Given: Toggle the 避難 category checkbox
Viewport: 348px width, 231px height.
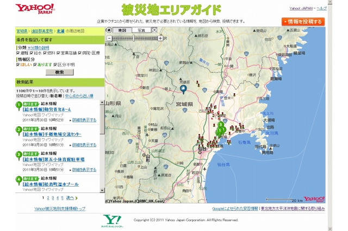Looking at the screenshot, I should [x=18, y=53].
